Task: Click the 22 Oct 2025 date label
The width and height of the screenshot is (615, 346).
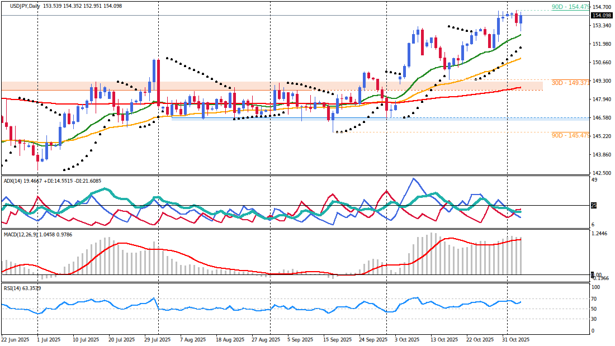Action: click(480, 340)
